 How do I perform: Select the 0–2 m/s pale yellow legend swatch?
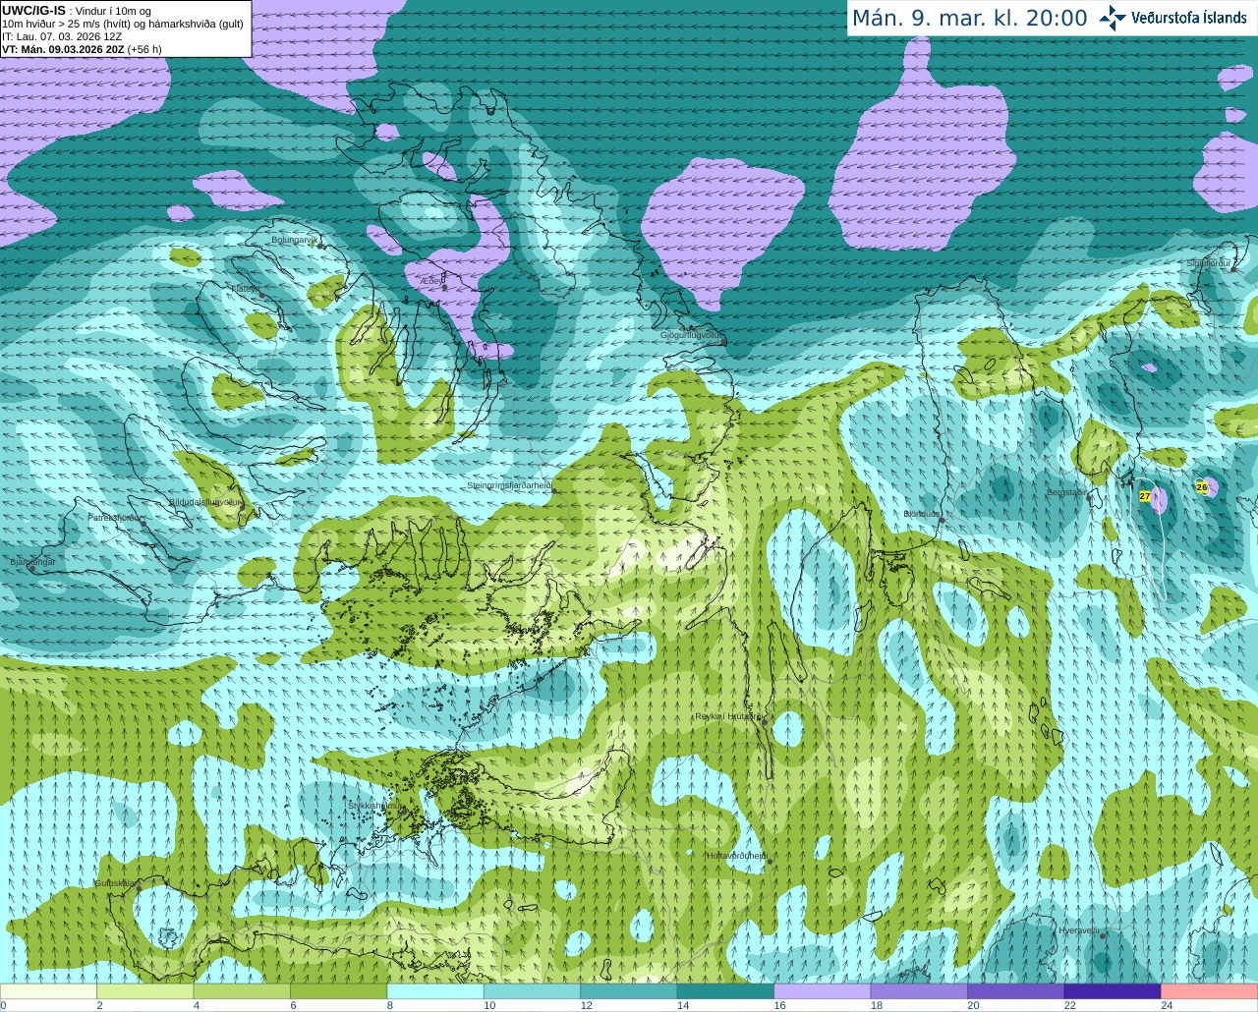(48, 991)
